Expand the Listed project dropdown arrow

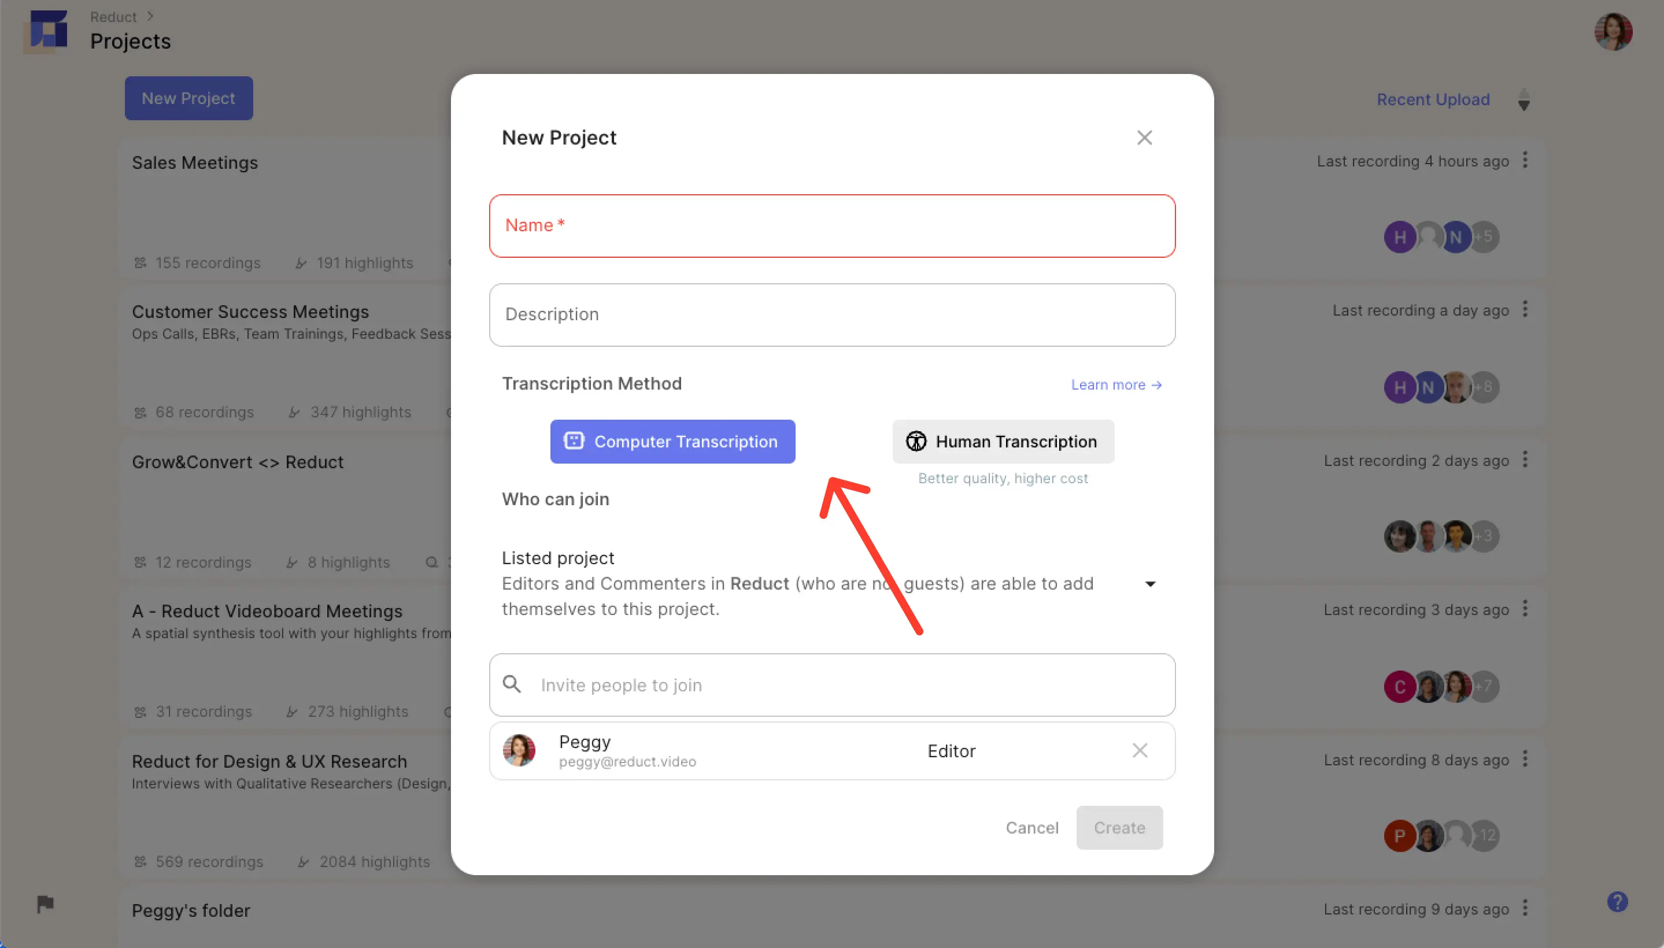(x=1150, y=584)
